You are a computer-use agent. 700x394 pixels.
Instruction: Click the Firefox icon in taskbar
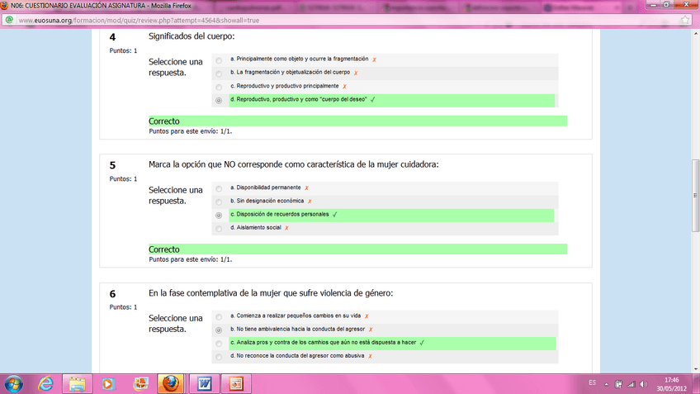[x=169, y=383]
